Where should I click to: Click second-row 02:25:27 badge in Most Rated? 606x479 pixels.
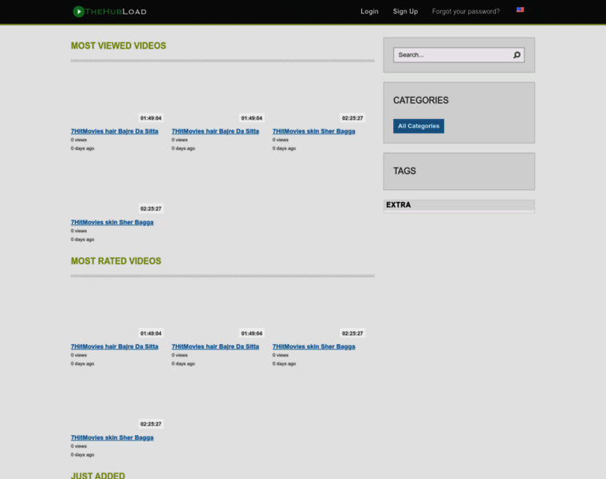(151, 424)
